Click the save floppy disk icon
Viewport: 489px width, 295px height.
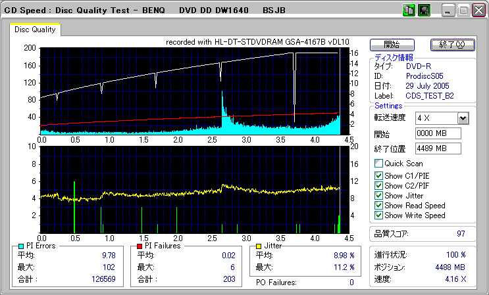pyautogui.click(x=424, y=11)
